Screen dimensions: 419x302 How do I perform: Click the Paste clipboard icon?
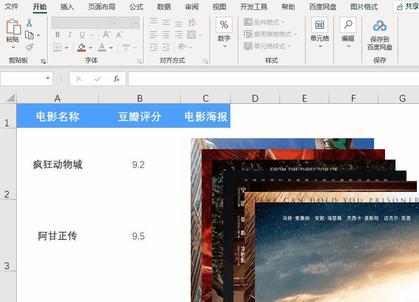coord(13,27)
